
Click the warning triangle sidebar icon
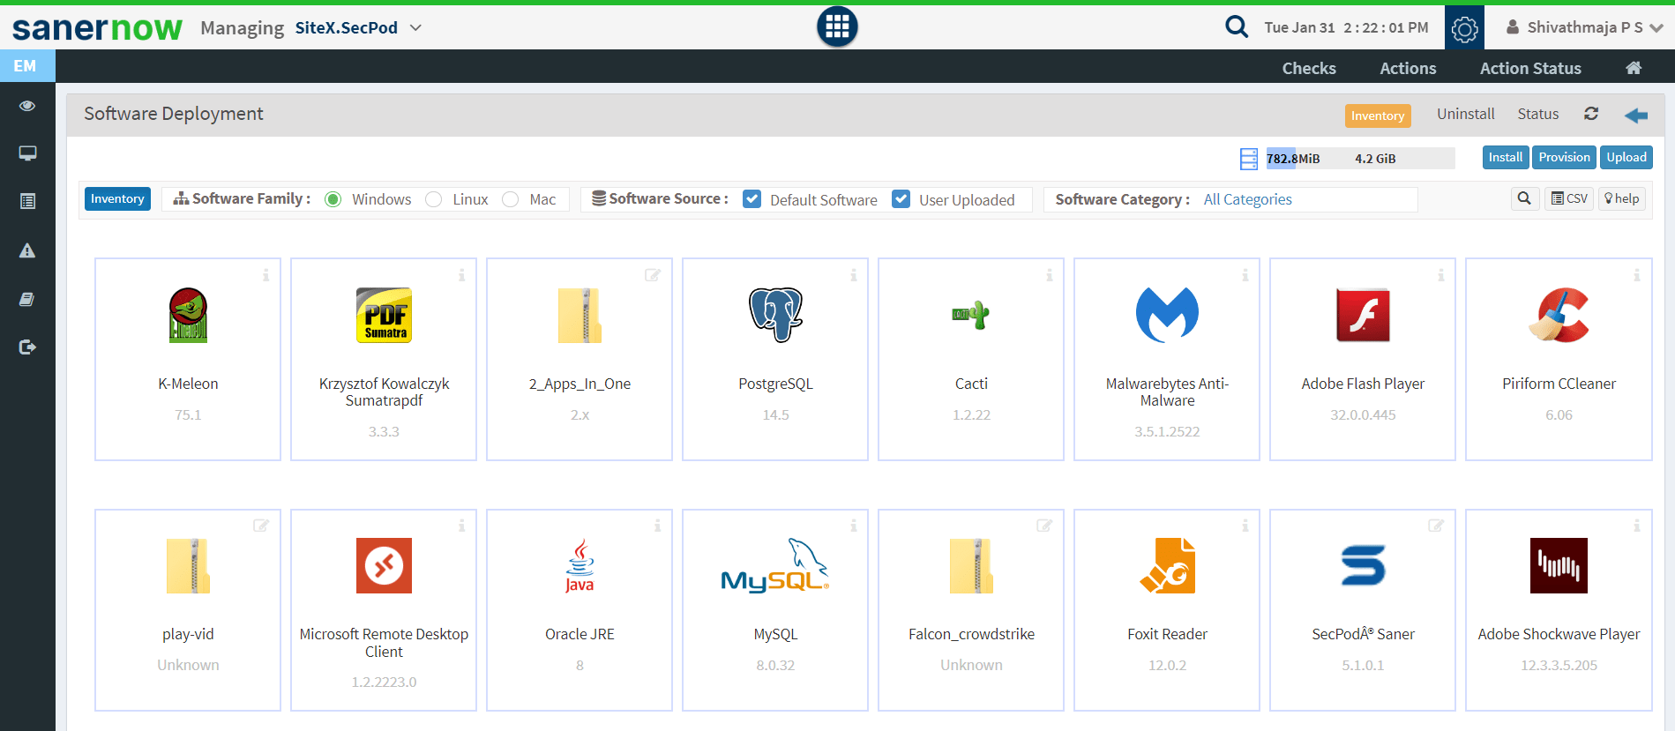[x=27, y=251]
